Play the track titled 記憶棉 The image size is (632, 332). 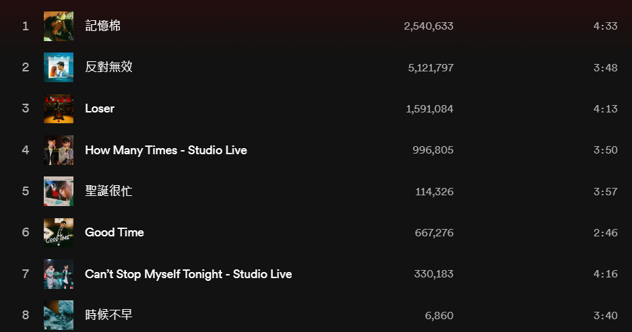pos(103,26)
